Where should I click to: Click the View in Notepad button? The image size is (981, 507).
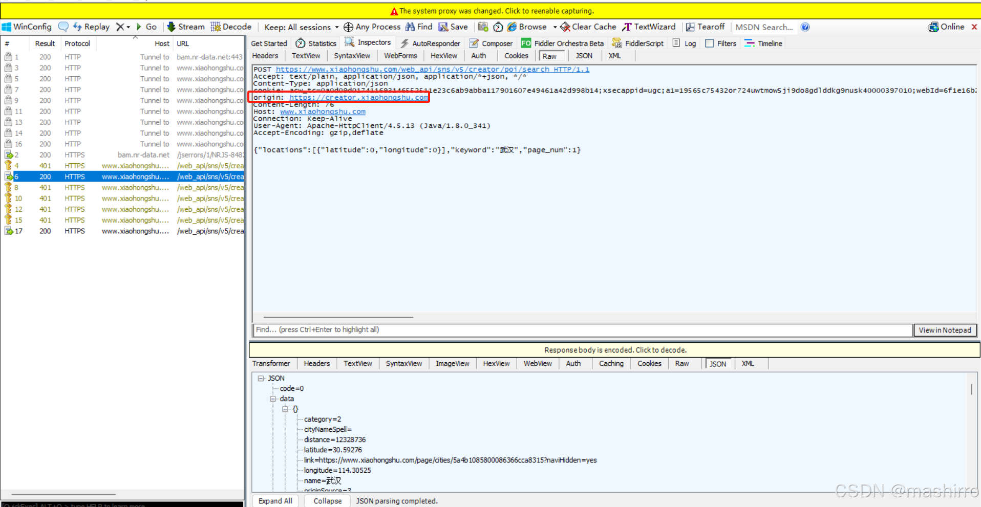(945, 330)
